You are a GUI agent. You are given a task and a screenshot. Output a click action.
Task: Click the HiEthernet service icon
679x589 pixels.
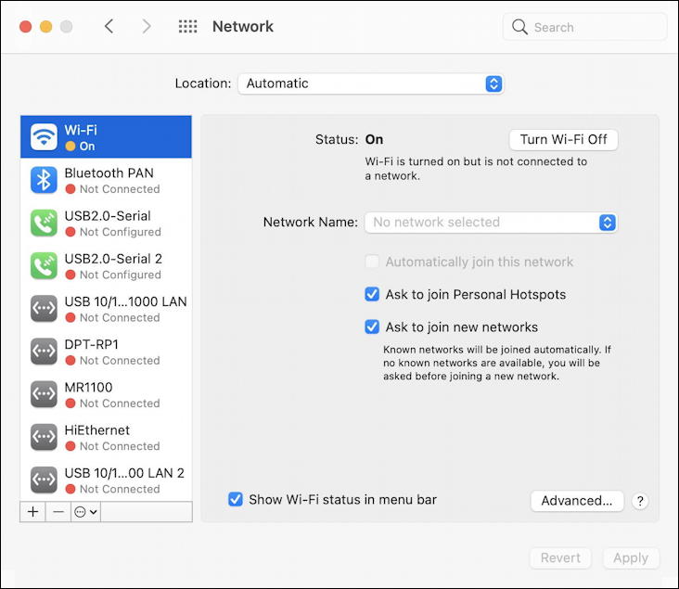(x=44, y=437)
